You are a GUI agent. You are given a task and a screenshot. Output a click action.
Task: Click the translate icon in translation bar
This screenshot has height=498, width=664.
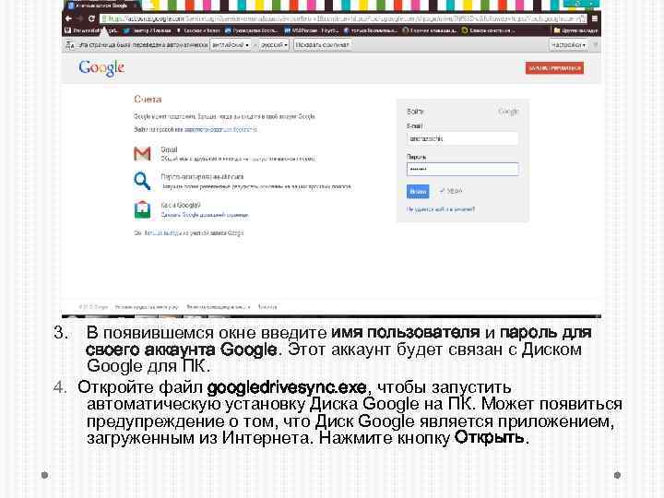[x=70, y=44]
